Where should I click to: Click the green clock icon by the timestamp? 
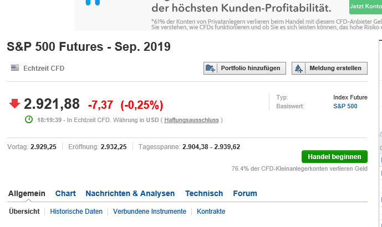(x=29, y=120)
